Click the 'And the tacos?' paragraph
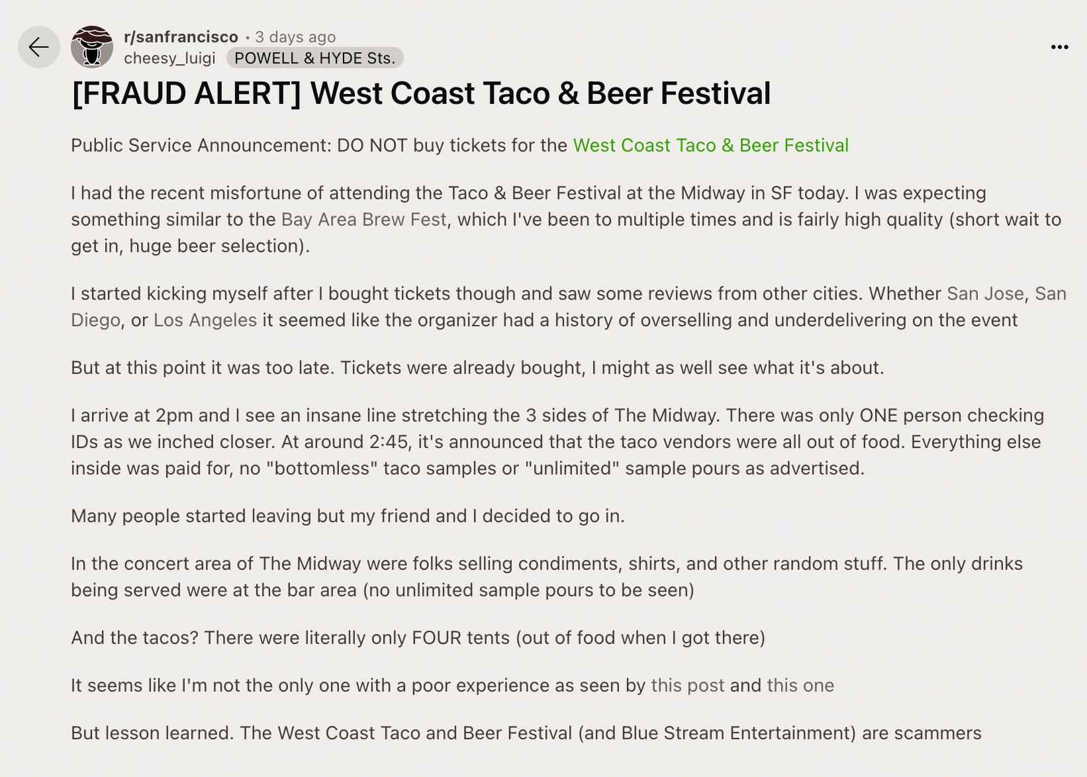The image size is (1087, 777). 417,638
